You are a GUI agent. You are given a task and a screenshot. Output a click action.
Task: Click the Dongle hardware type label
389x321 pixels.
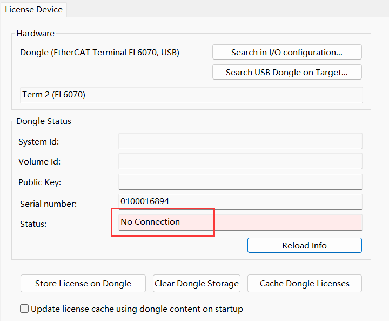[99, 53]
